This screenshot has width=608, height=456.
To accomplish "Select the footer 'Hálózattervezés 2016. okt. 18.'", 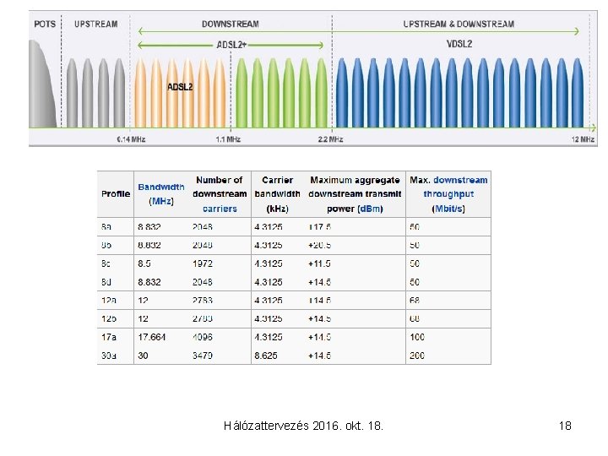I will tap(304, 426).
